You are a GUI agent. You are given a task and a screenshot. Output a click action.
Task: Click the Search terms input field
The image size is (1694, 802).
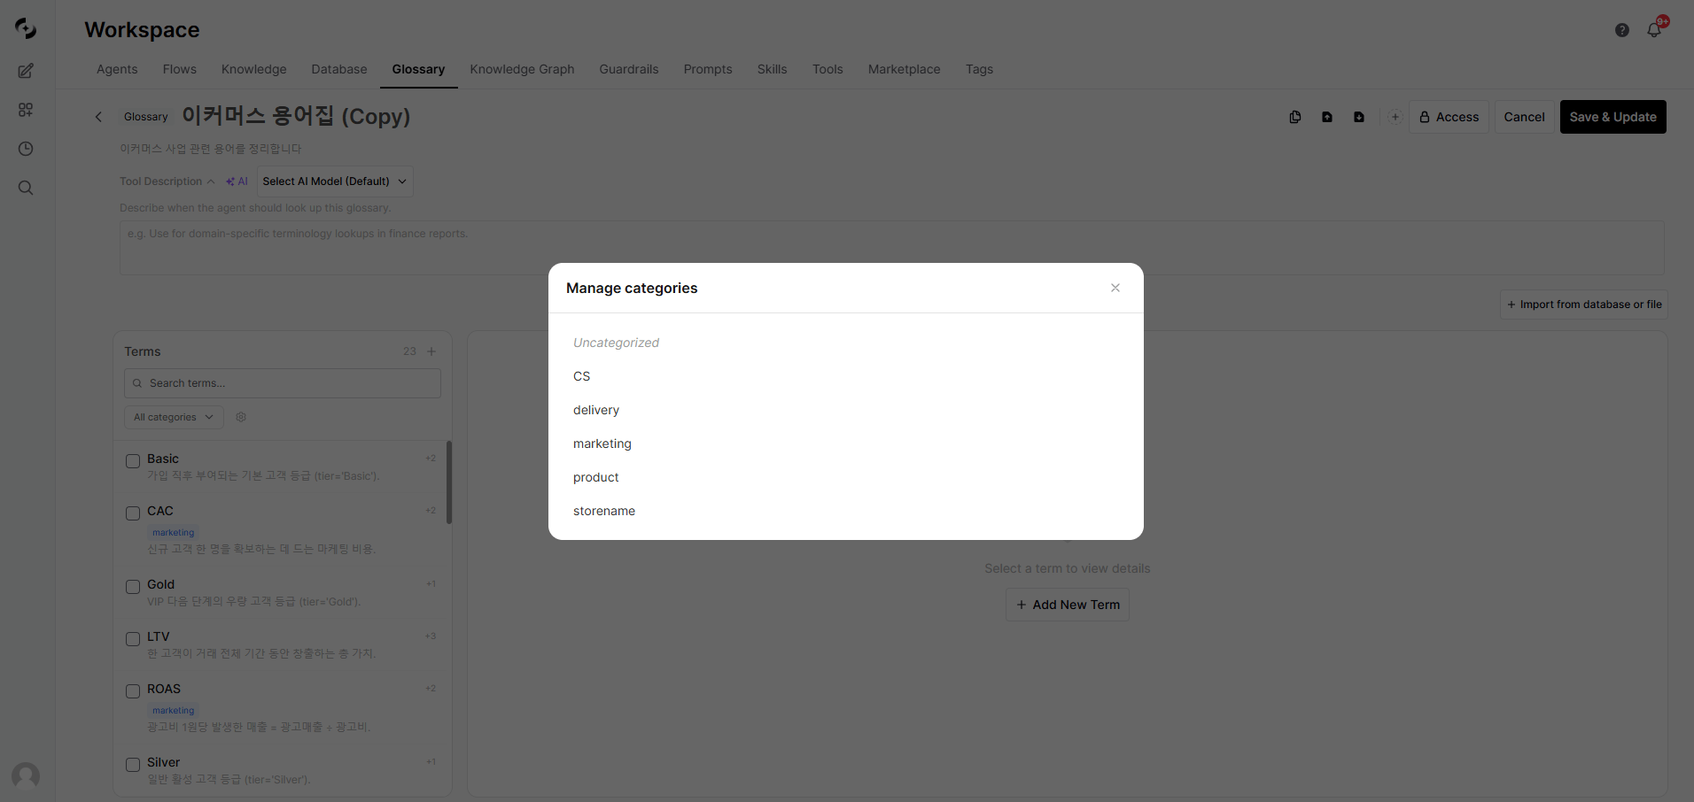click(x=283, y=383)
